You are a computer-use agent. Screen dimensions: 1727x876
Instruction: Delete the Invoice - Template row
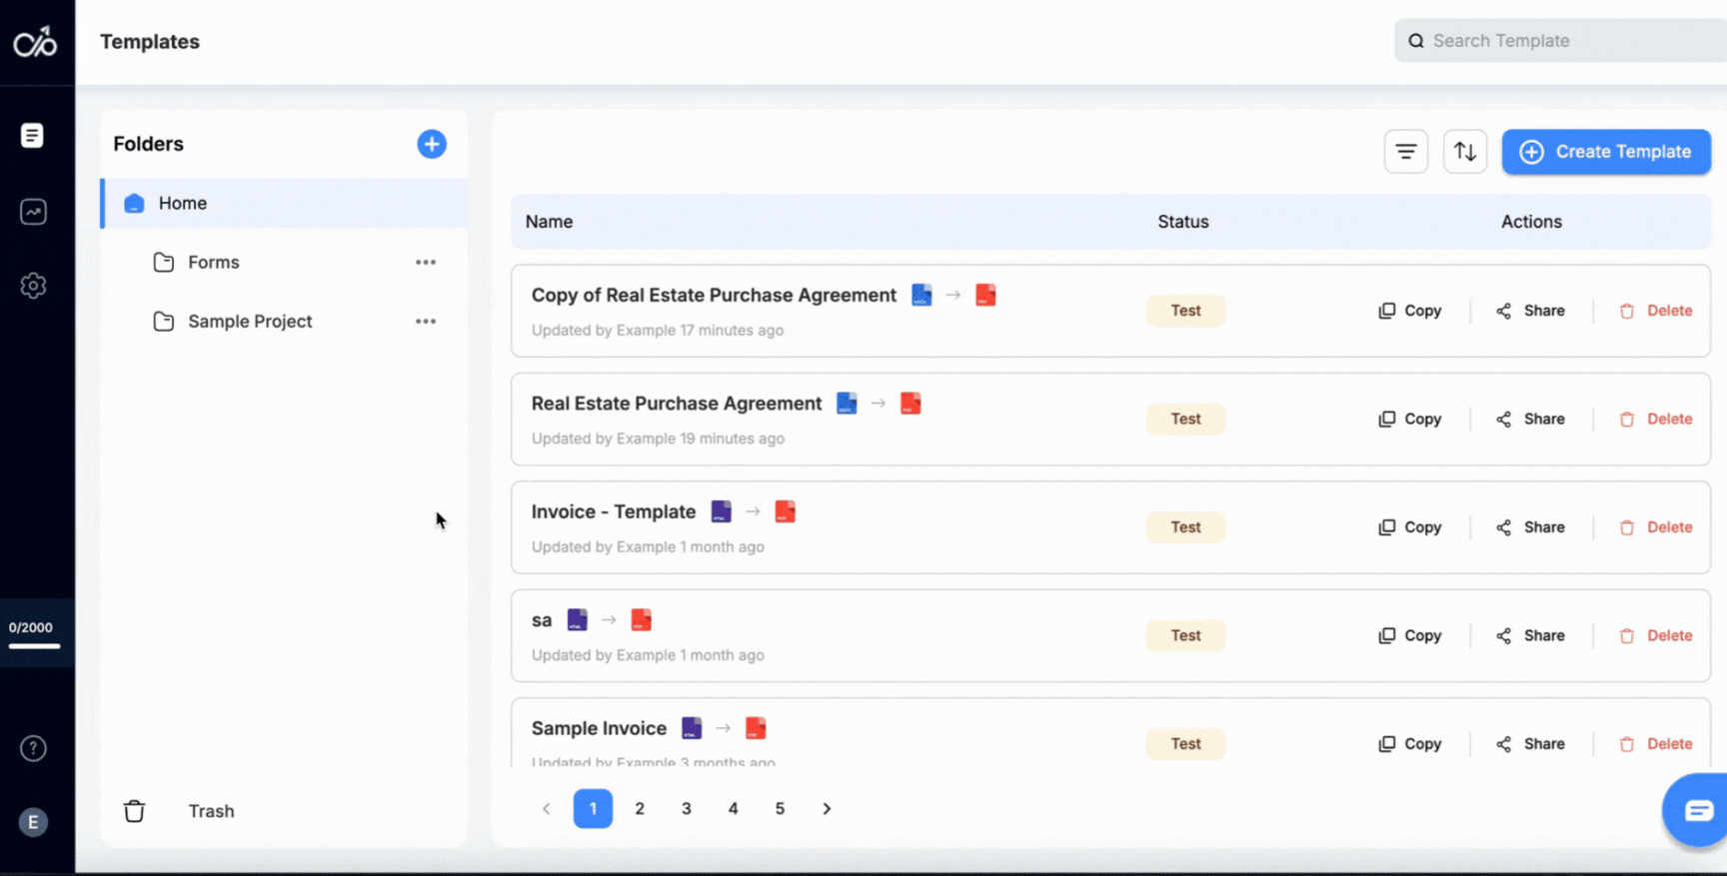(1656, 527)
